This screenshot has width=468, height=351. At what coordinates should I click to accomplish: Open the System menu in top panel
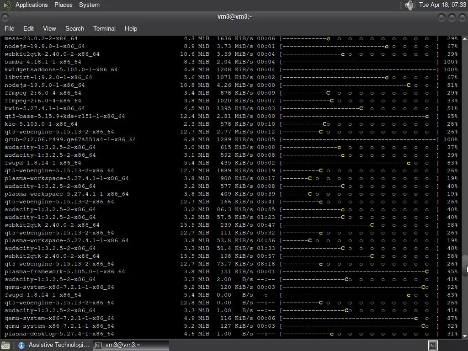click(x=89, y=5)
